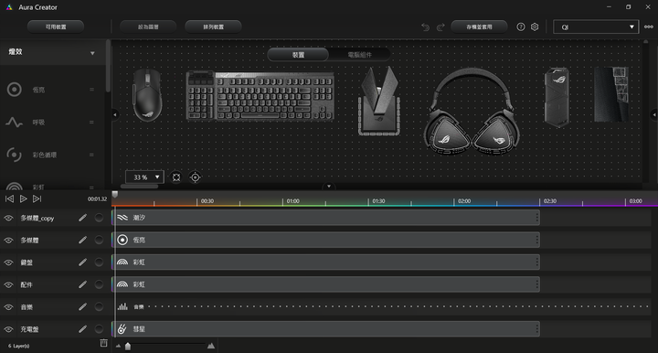Open the profile dropdown in the top toolbar
Screen dimensions: 658x353
[x=596, y=27]
